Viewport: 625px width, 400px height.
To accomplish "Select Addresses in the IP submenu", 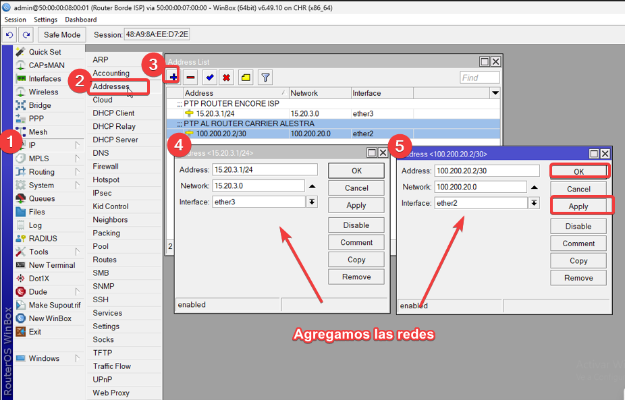I will [111, 86].
